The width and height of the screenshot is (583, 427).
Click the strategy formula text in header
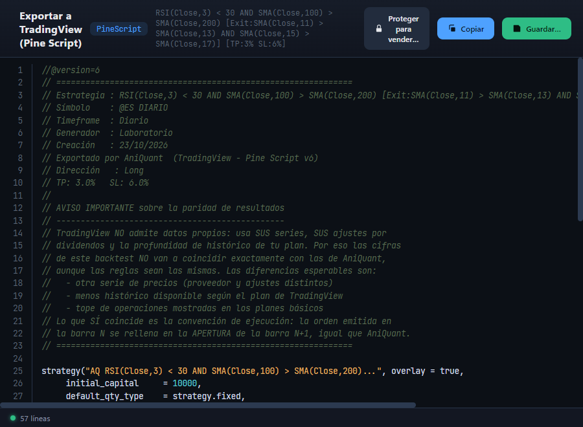coord(244,28)
